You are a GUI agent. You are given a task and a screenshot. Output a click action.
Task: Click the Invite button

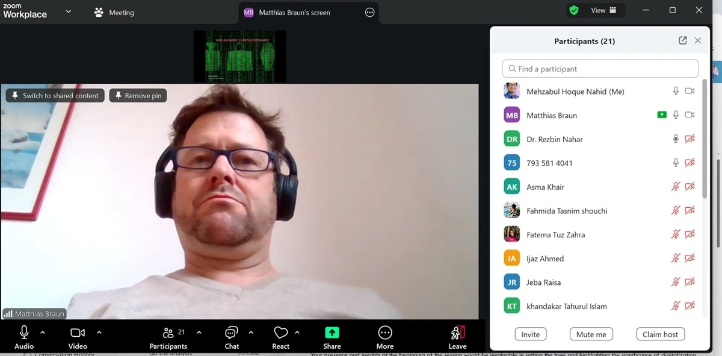[x=530, y=334]
